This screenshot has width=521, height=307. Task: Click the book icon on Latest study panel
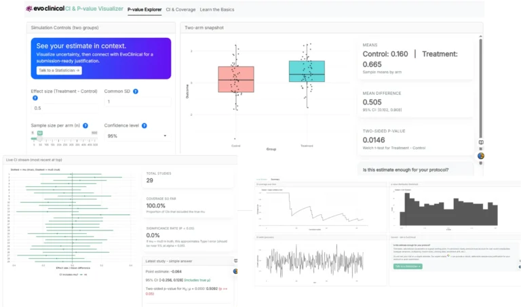coord(236,260)
